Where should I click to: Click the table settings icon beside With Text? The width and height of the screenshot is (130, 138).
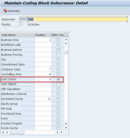click(66, 35)
